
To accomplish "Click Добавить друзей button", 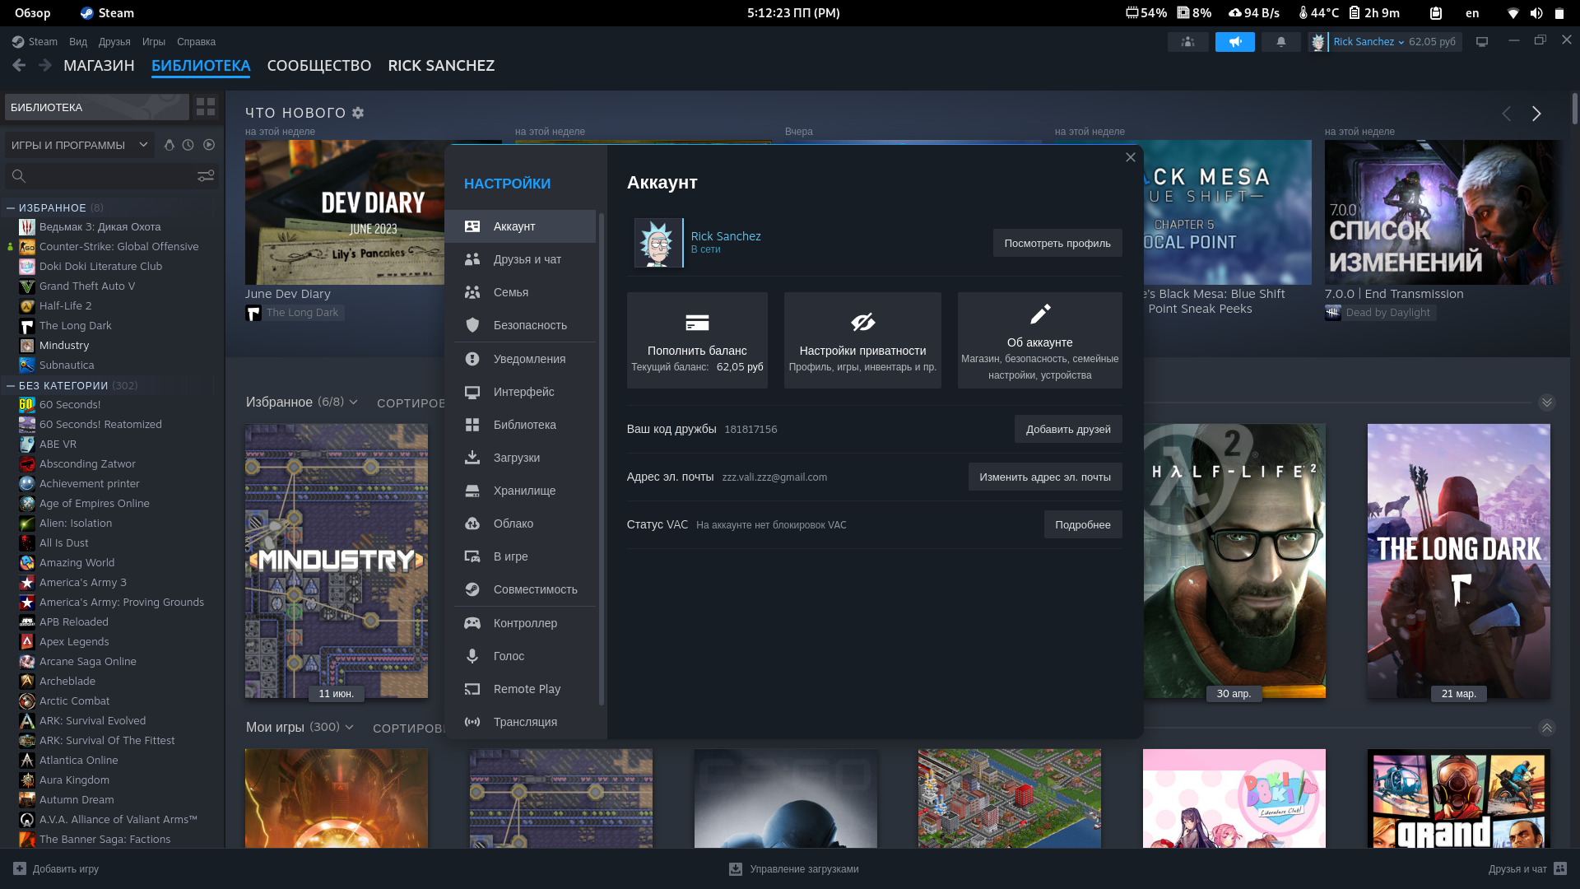I will click(x=1068, y=429).
